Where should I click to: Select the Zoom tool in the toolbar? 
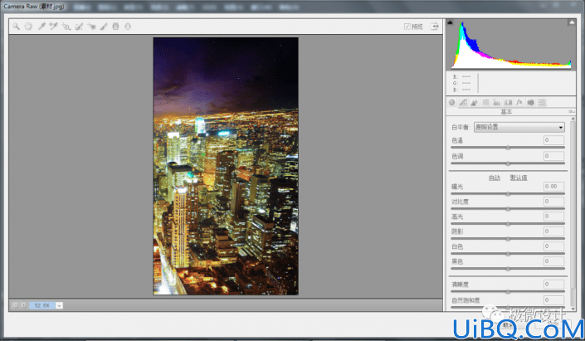(16, 26)
